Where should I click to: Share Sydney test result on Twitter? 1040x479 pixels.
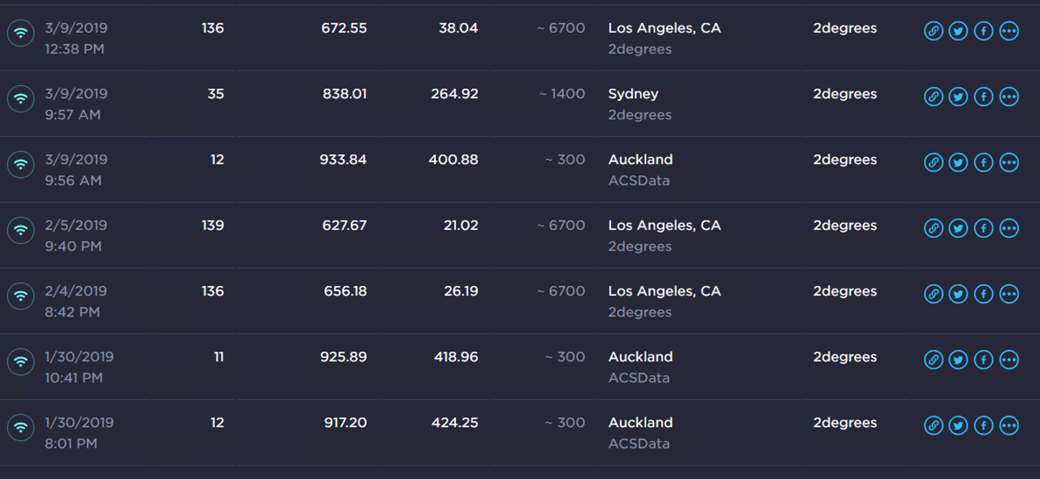[958, 97]
